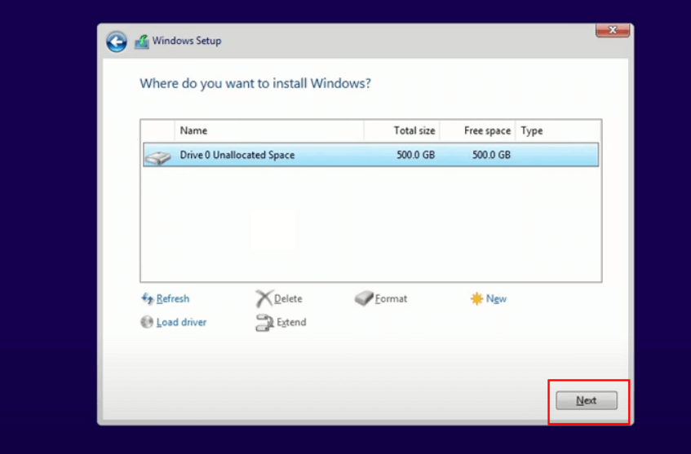Open the Load driver link

[181, 322]
